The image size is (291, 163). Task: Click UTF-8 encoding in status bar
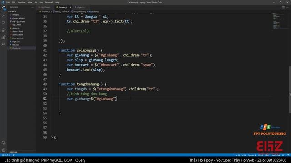pyautogui.click(x=261, y=155)
